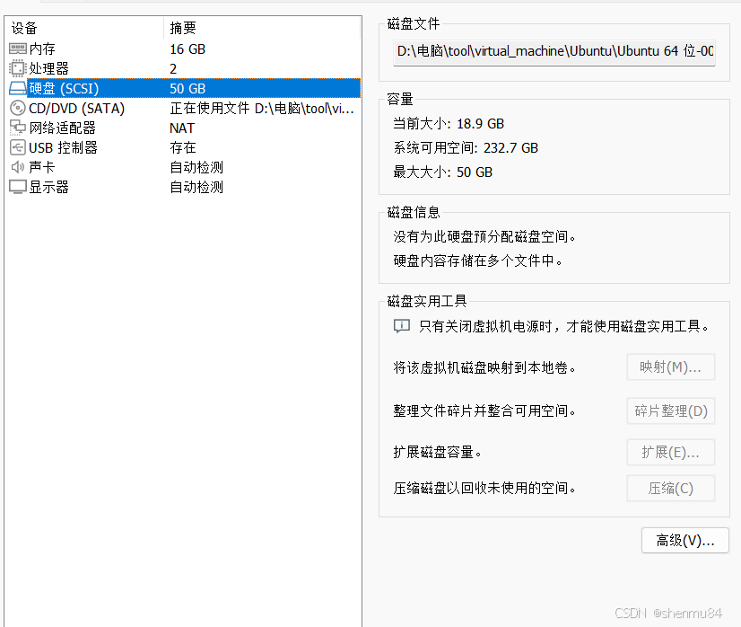The height and width of the screenshot is (627, 741).
Task: Click the CD/DVD (SATA) disc icon
Action: pos(17,109)
